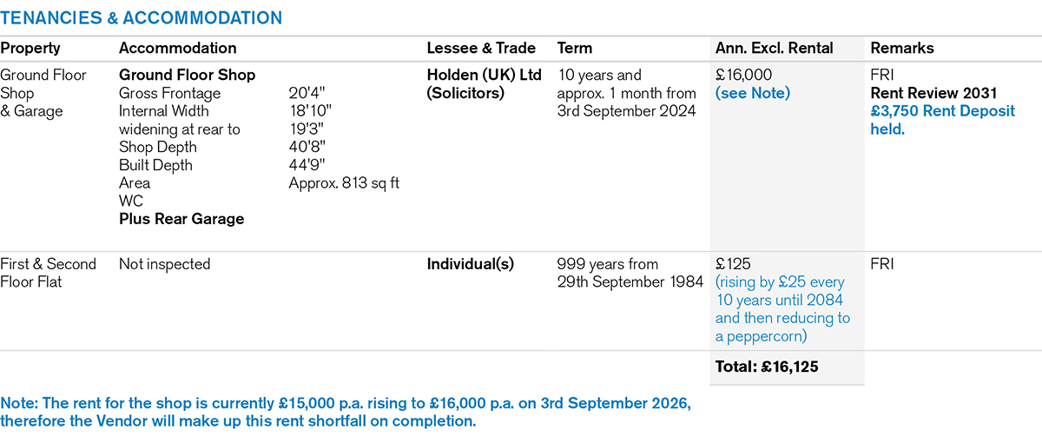Click the Remarks column header
This screenshot has height=443, width=1042.
pos(900,49)
